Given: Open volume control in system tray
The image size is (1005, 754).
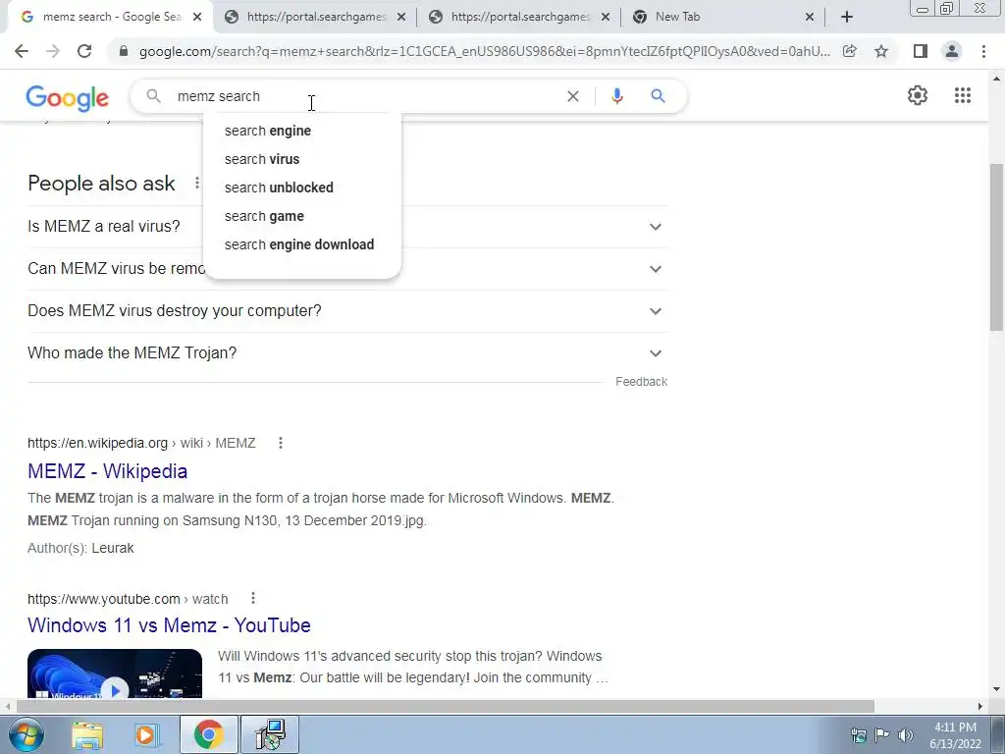Looking at the screenshot, I should pos(906,735).
